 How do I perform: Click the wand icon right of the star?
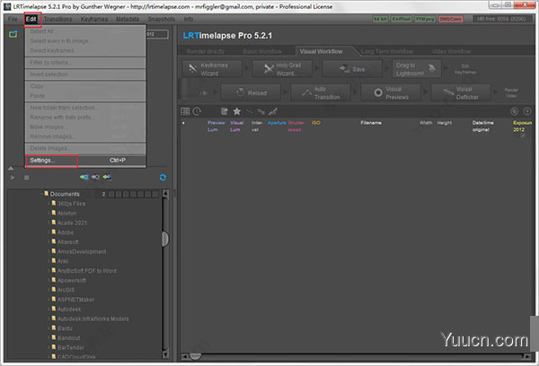coord(249,111)
